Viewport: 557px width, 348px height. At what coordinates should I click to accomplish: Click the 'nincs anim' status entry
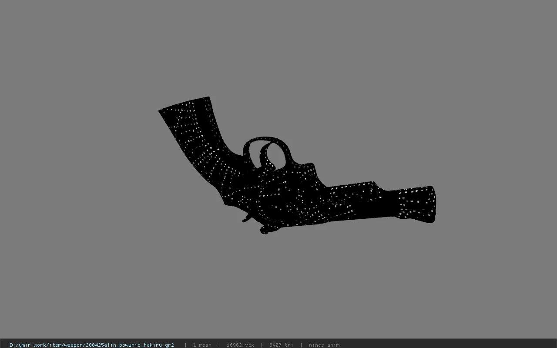[x=324, y=345]
